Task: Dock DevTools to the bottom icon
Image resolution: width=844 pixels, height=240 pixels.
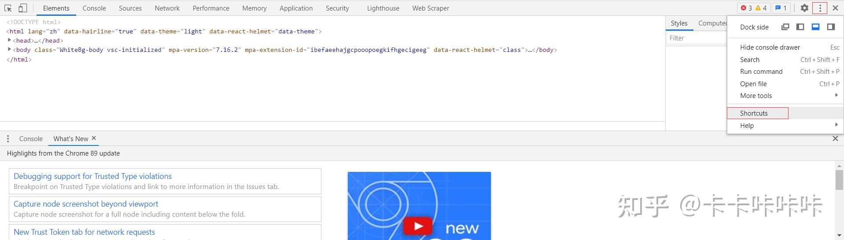Action: [815, 27]
